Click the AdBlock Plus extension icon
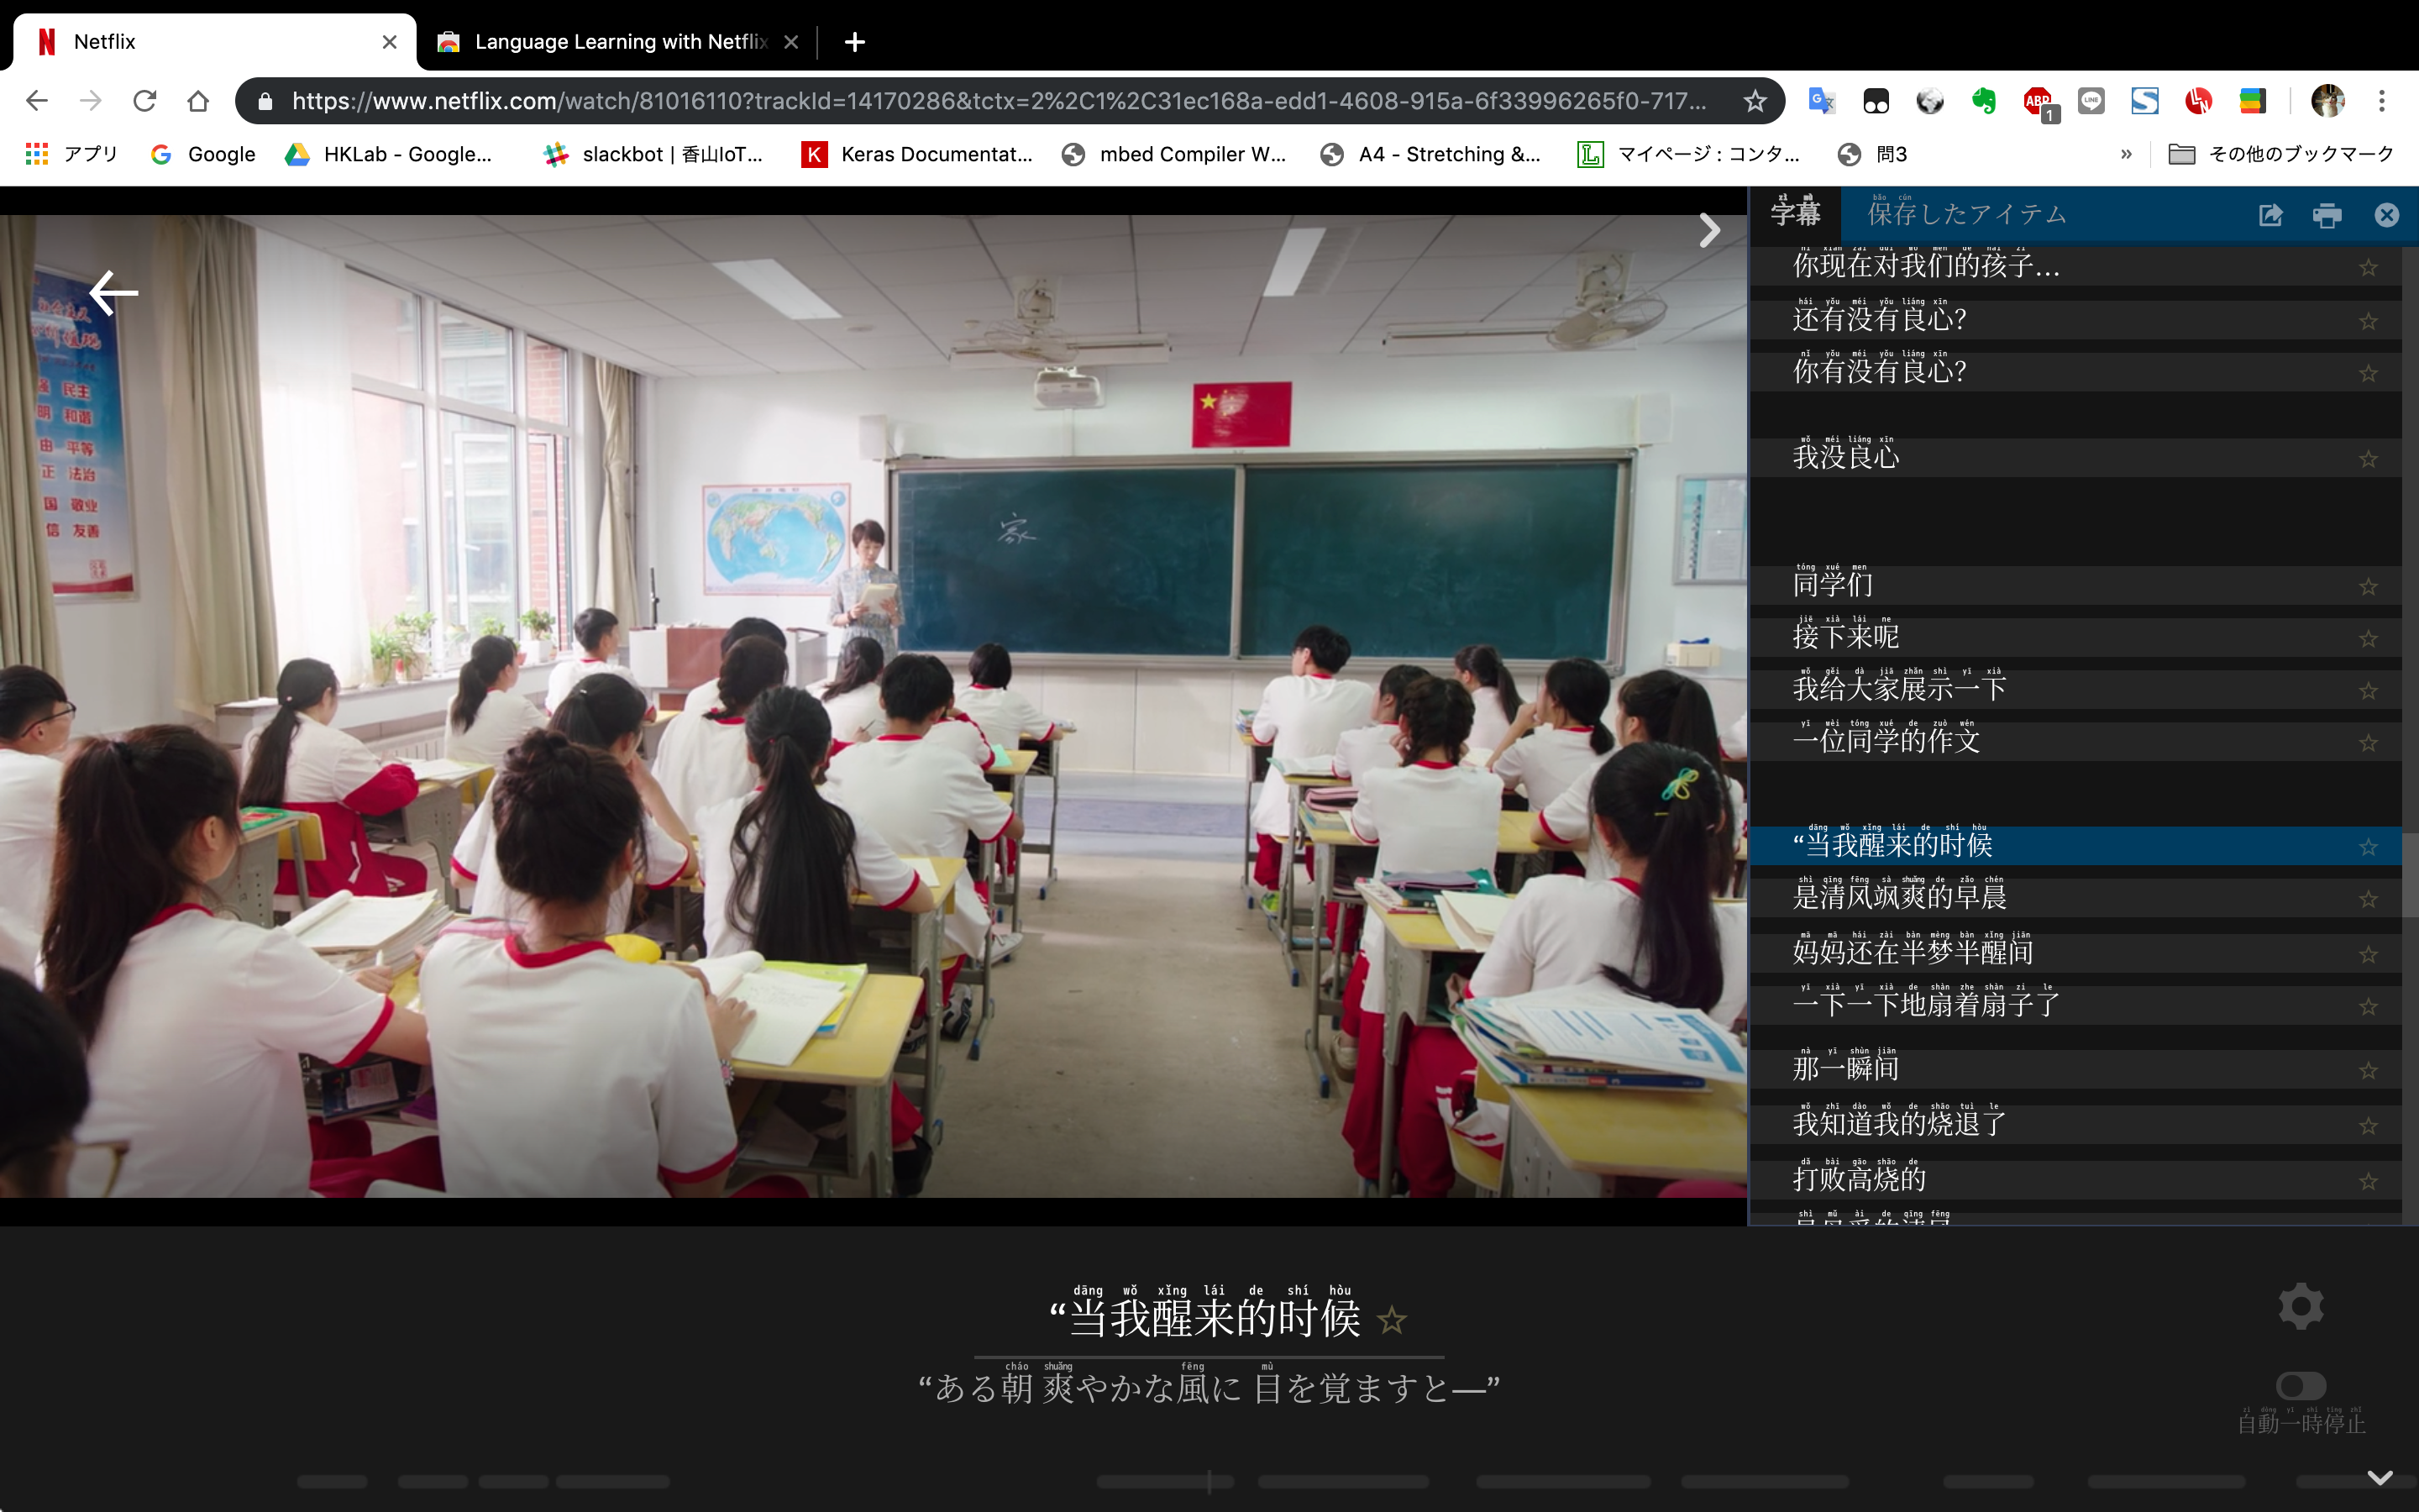Screen dimensions: 2419x1512 (2037, 101)
